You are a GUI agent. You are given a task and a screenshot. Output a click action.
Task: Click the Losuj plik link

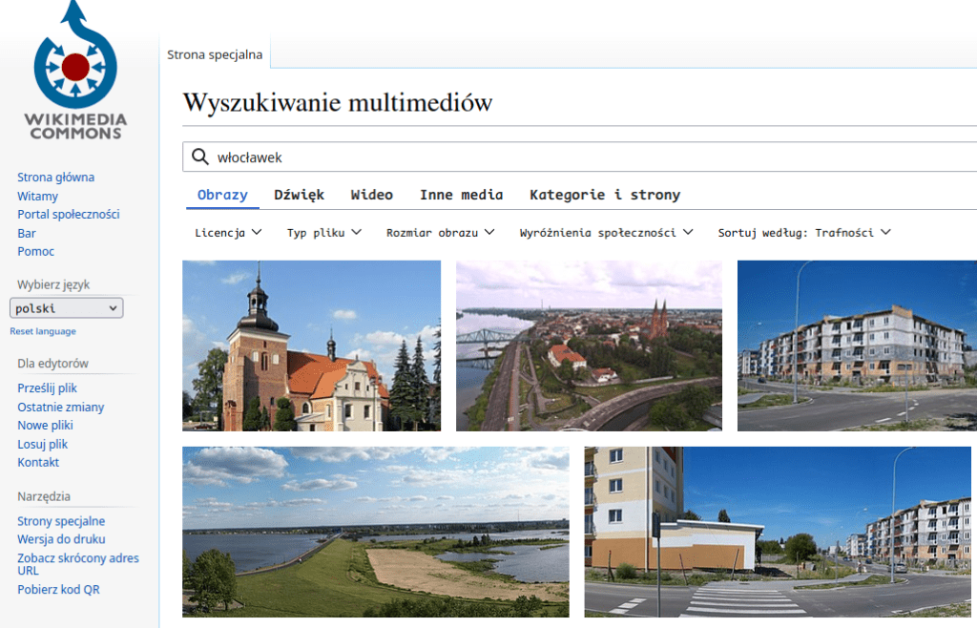(41, 444)
